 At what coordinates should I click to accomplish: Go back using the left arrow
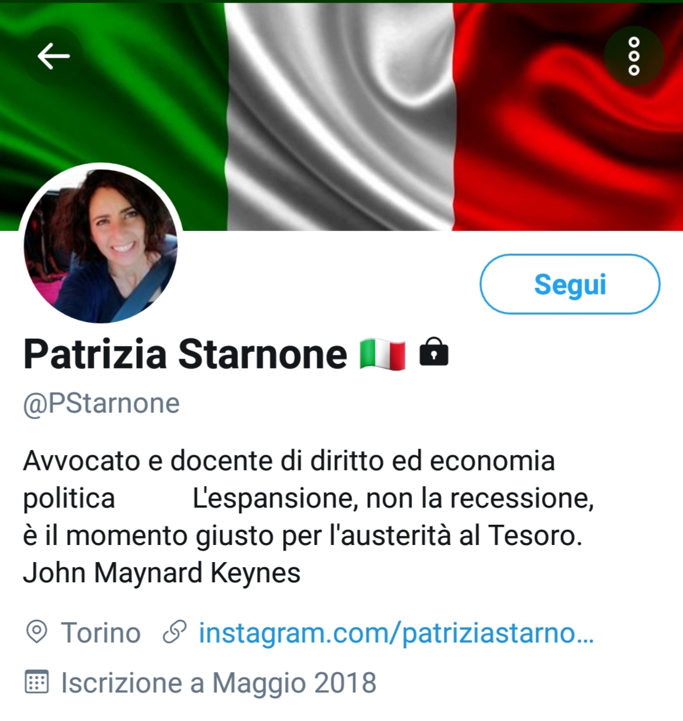tap(53, 56)
